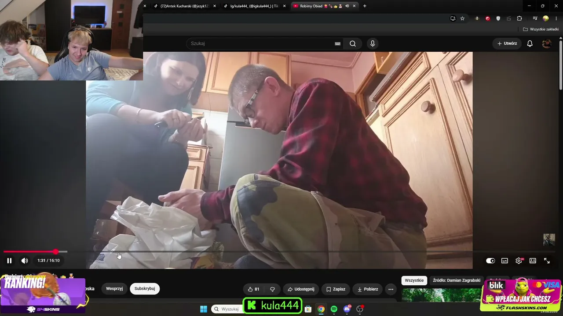Click the Wesprzyj button
Image resolution: width=563 pixels, height=316 pixels.
click(x=114, y=289)
